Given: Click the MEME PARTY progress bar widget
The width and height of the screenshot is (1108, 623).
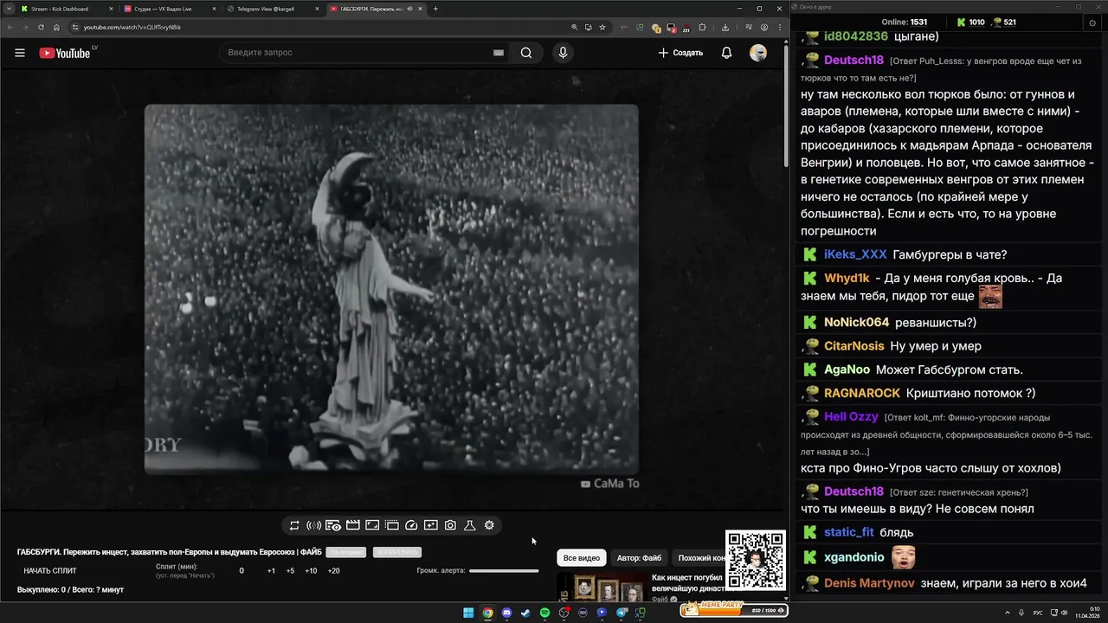Looking at the screenshot, I should [x=733, y=610].
